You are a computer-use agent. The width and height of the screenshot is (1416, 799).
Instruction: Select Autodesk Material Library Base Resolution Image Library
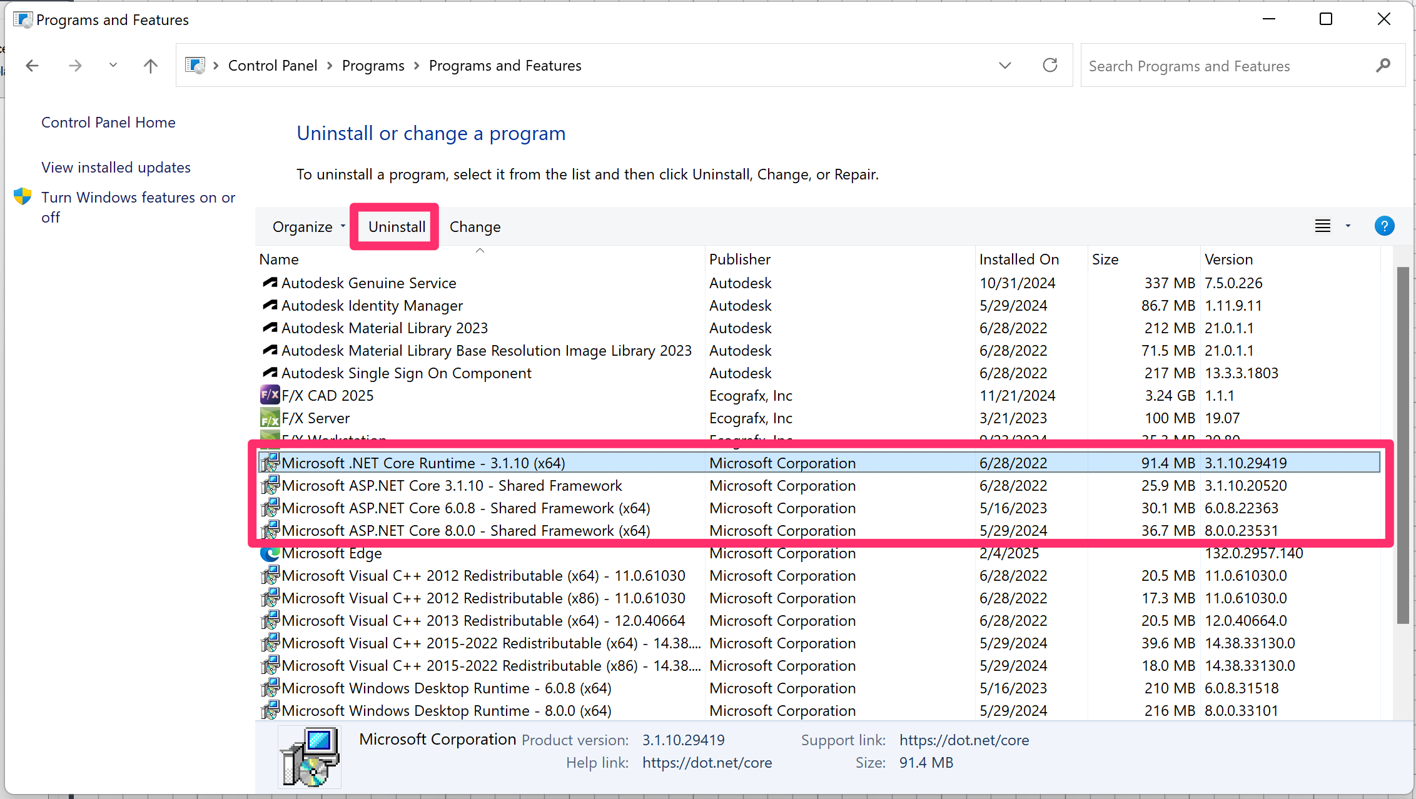[819, 351]
